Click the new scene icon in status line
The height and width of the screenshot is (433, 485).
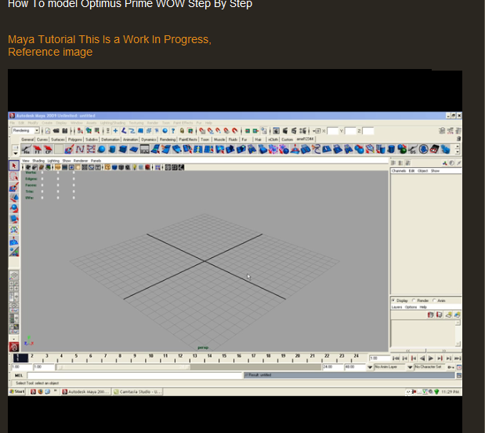(x=48, y=131)
